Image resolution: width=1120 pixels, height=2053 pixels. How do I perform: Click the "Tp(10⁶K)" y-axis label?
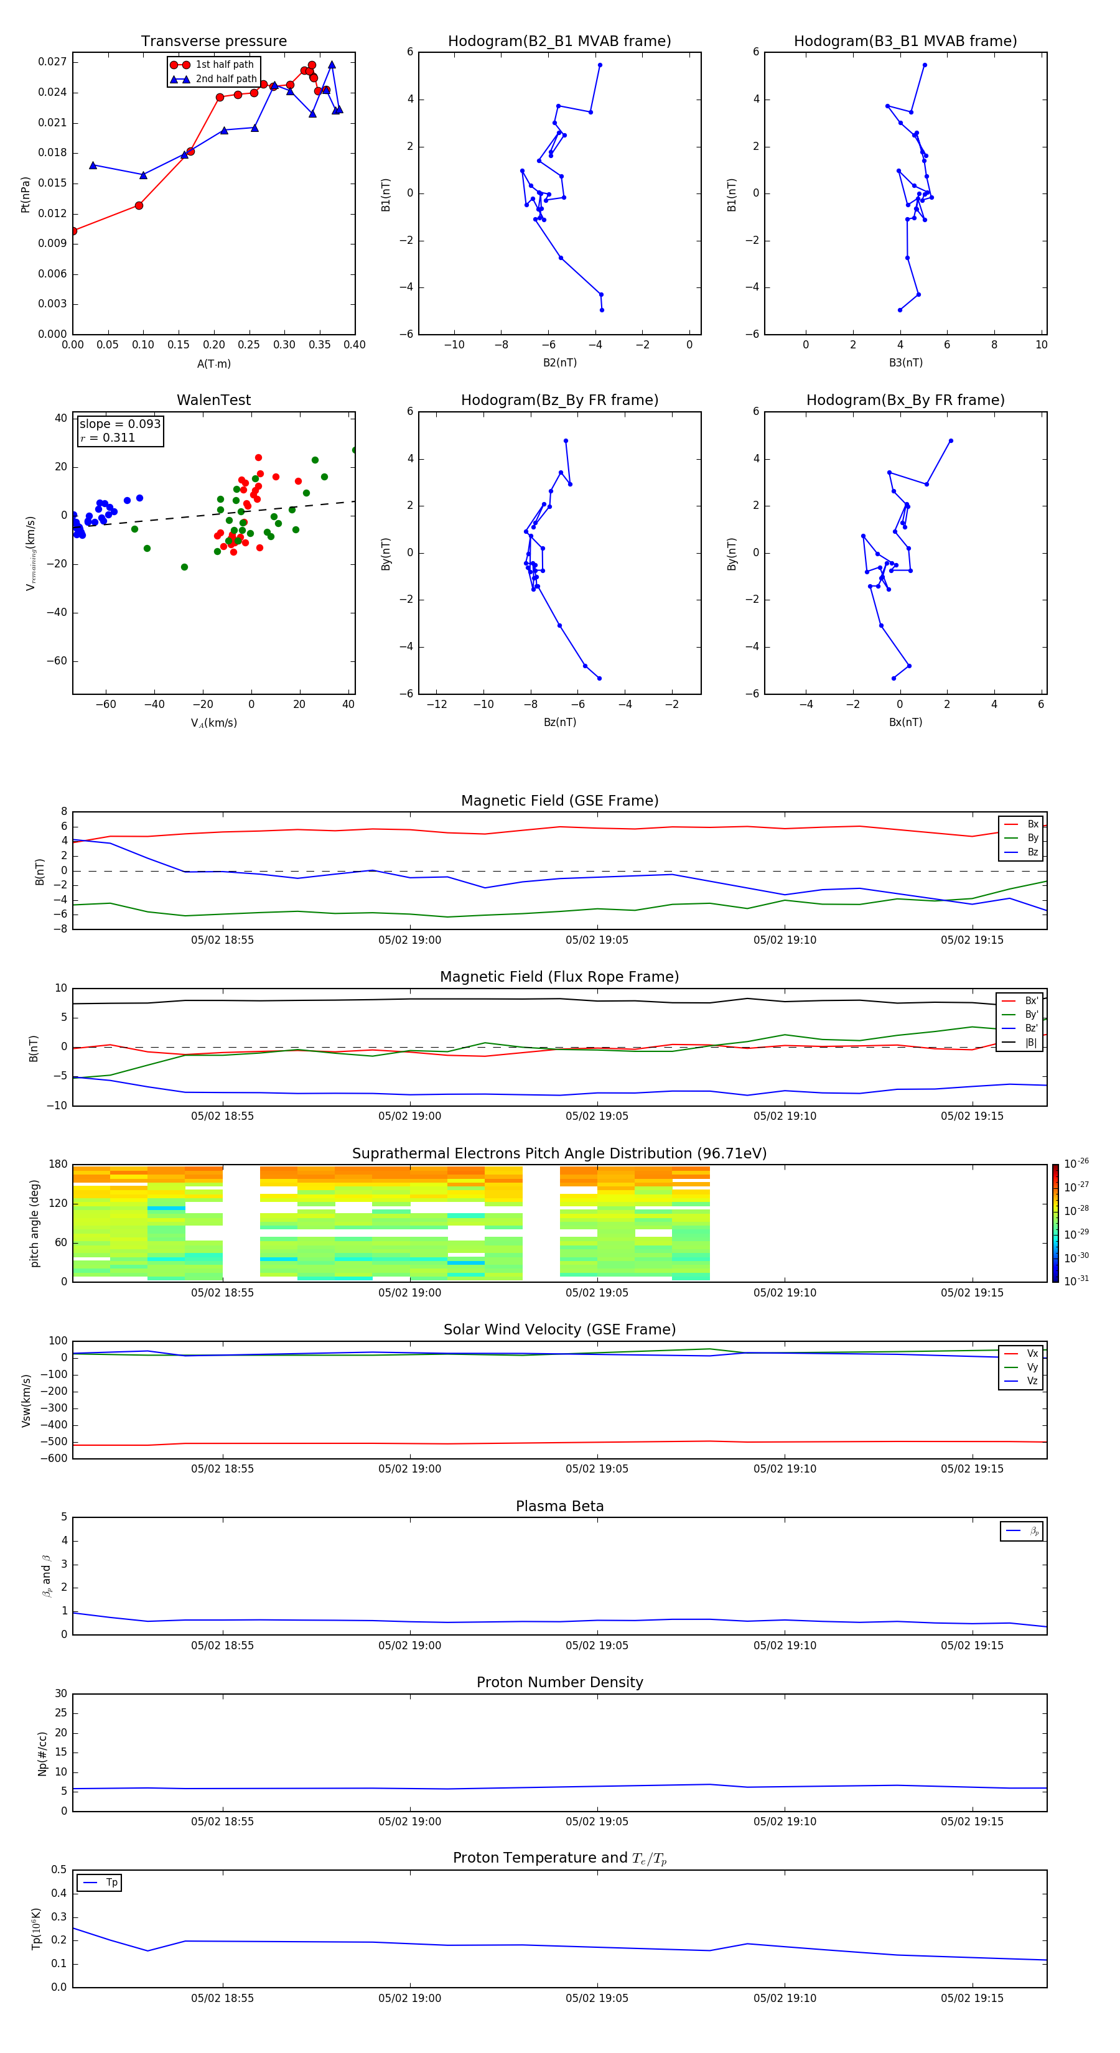36,1929
